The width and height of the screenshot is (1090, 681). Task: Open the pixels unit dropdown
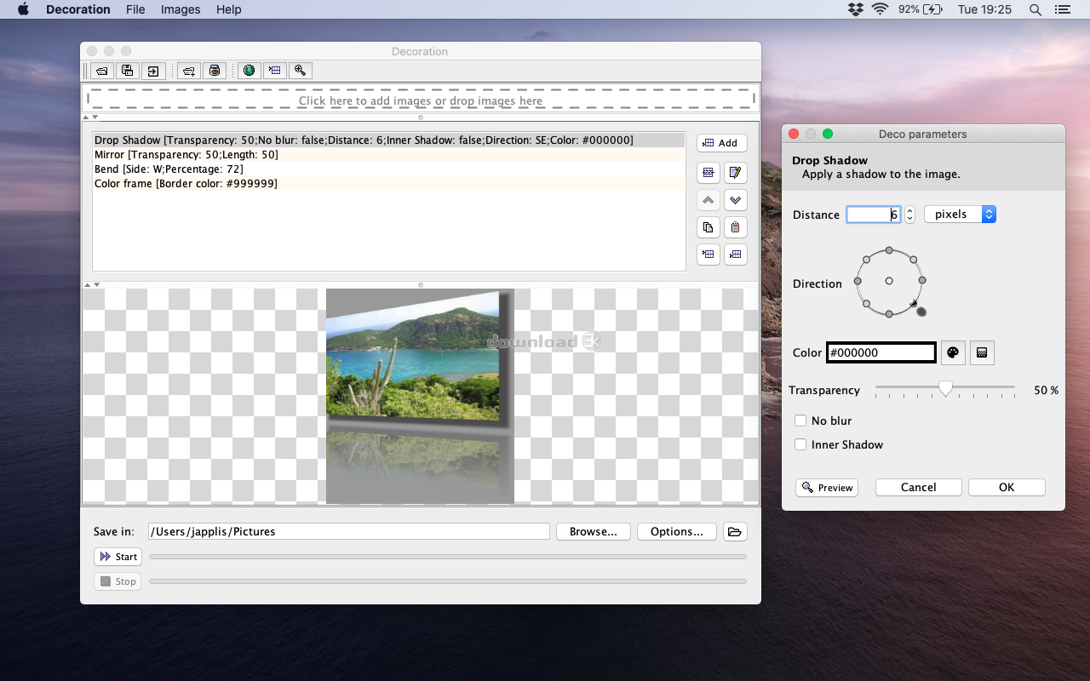960,215
